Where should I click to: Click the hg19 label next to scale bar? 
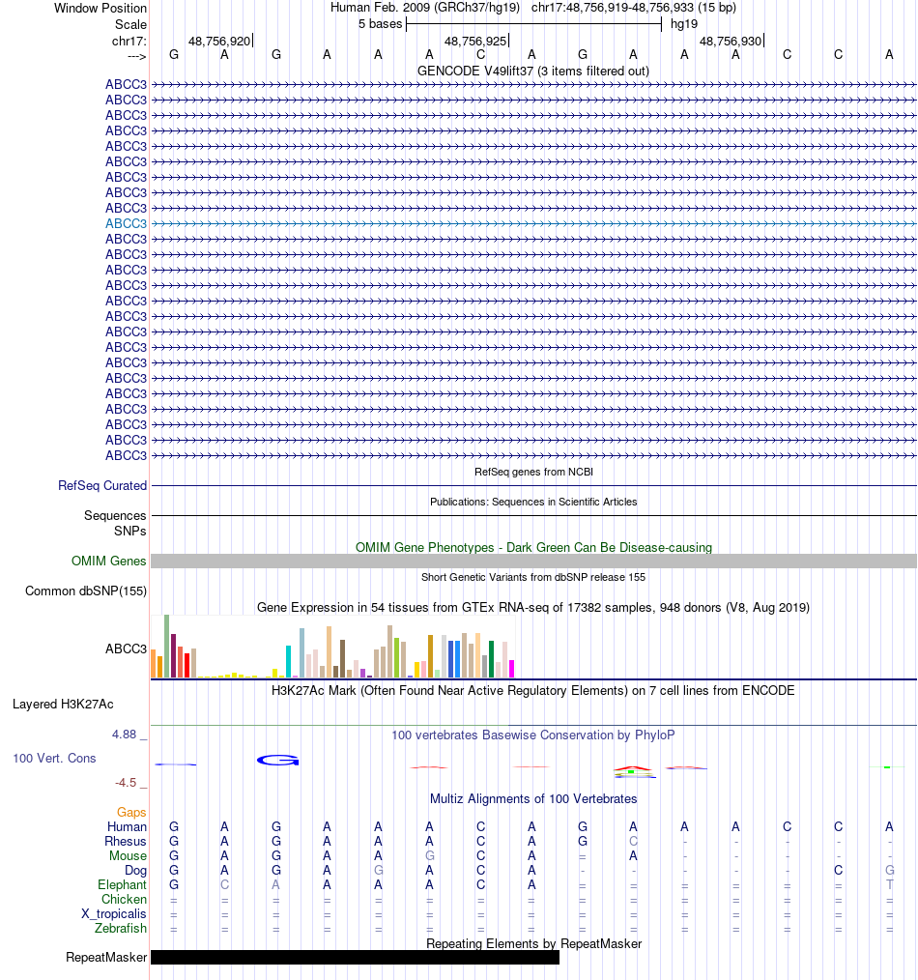tap(683, 24)
